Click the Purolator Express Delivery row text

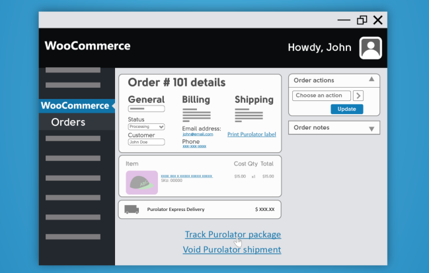click(x=176, y=210)
